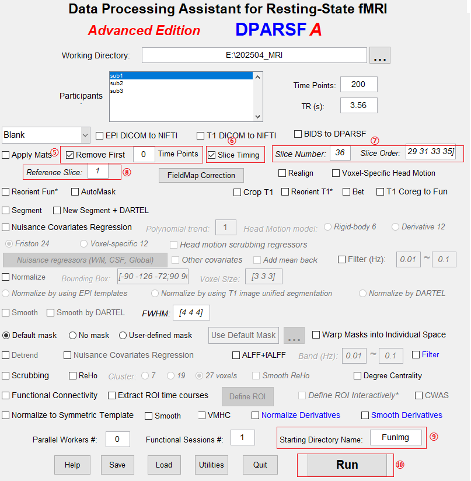Viewport: 471px width, 481px height.
Task: Enable Reorient T1* checkbox
Action: pos(285,192)
